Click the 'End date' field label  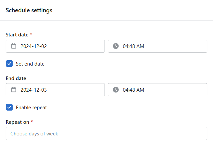(16, 78)
